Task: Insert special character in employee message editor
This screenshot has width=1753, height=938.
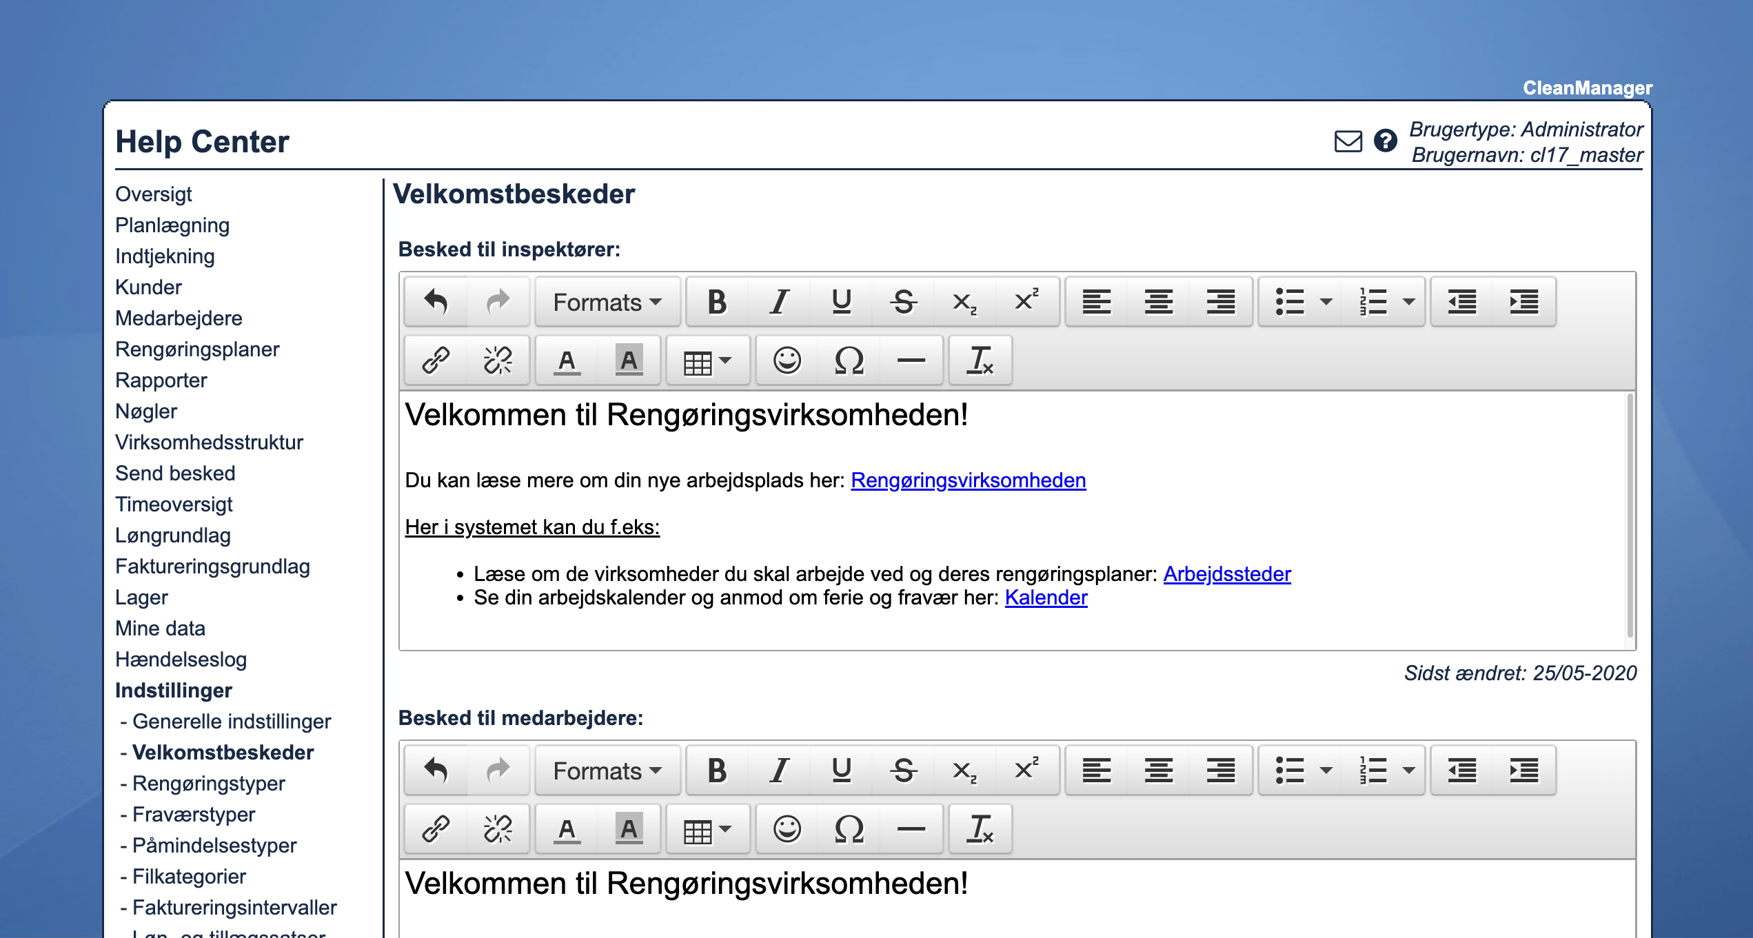Action: click(x=849, y=829)
